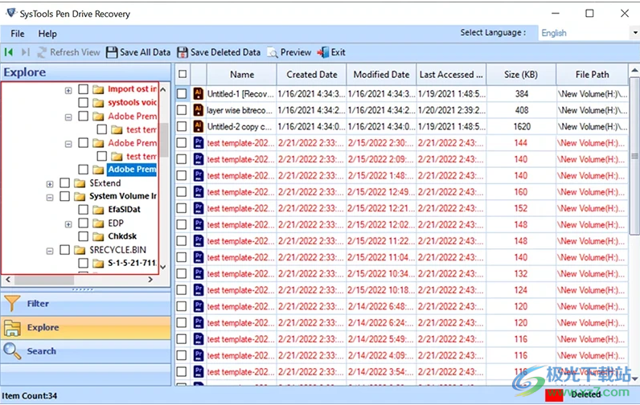
Task: Sort by the Name column header
Action: pos(242,74)
